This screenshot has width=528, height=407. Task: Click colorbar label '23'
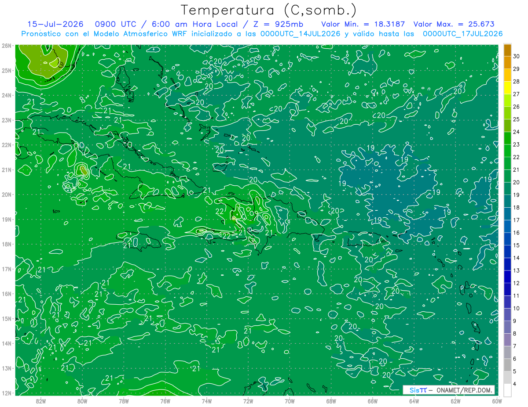tap(516, 144)
